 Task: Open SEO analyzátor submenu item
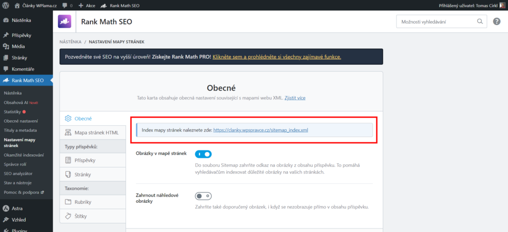pyautogui.click(x=18, y=174)
